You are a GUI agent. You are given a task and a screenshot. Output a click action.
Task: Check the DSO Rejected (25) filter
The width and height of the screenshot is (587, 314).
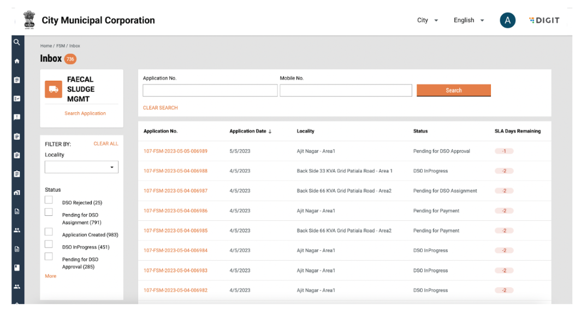pos(49,200)
